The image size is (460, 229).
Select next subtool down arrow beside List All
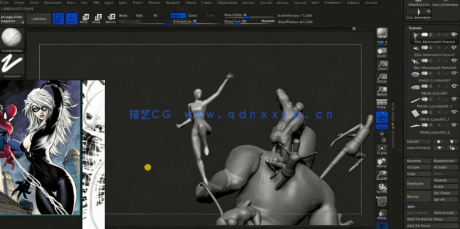(x=452, y=141)
